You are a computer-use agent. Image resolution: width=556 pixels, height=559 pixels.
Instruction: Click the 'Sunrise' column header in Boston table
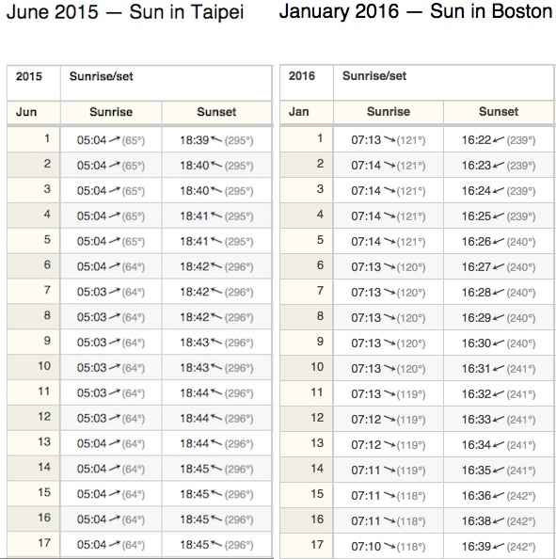pos(389,112)
